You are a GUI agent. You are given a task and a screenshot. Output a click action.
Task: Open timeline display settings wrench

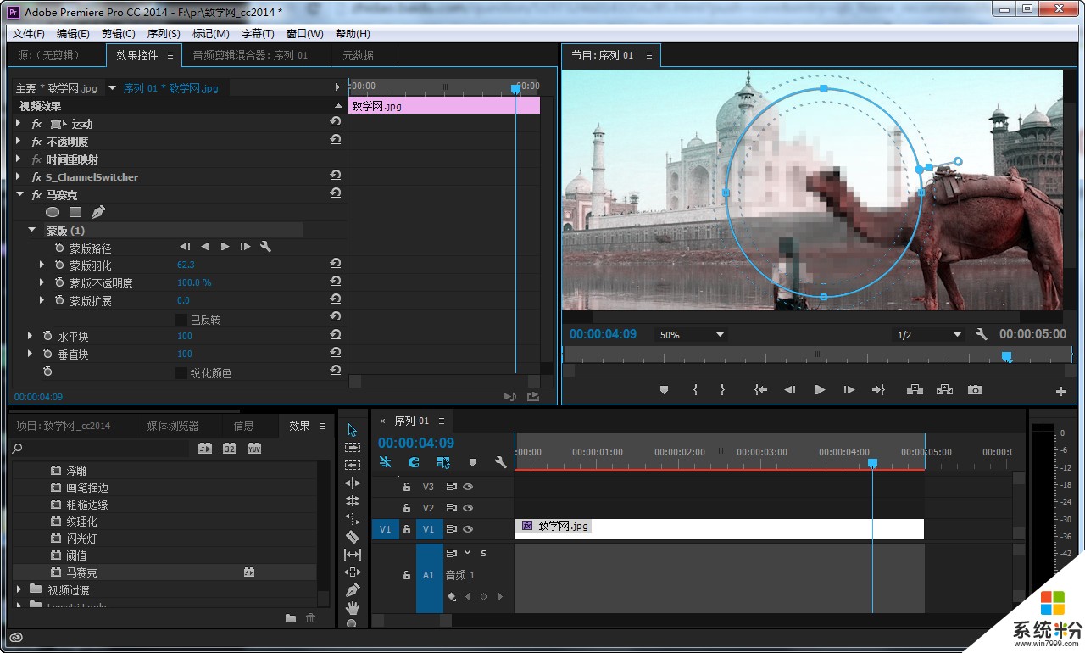(x=500, y=463)
